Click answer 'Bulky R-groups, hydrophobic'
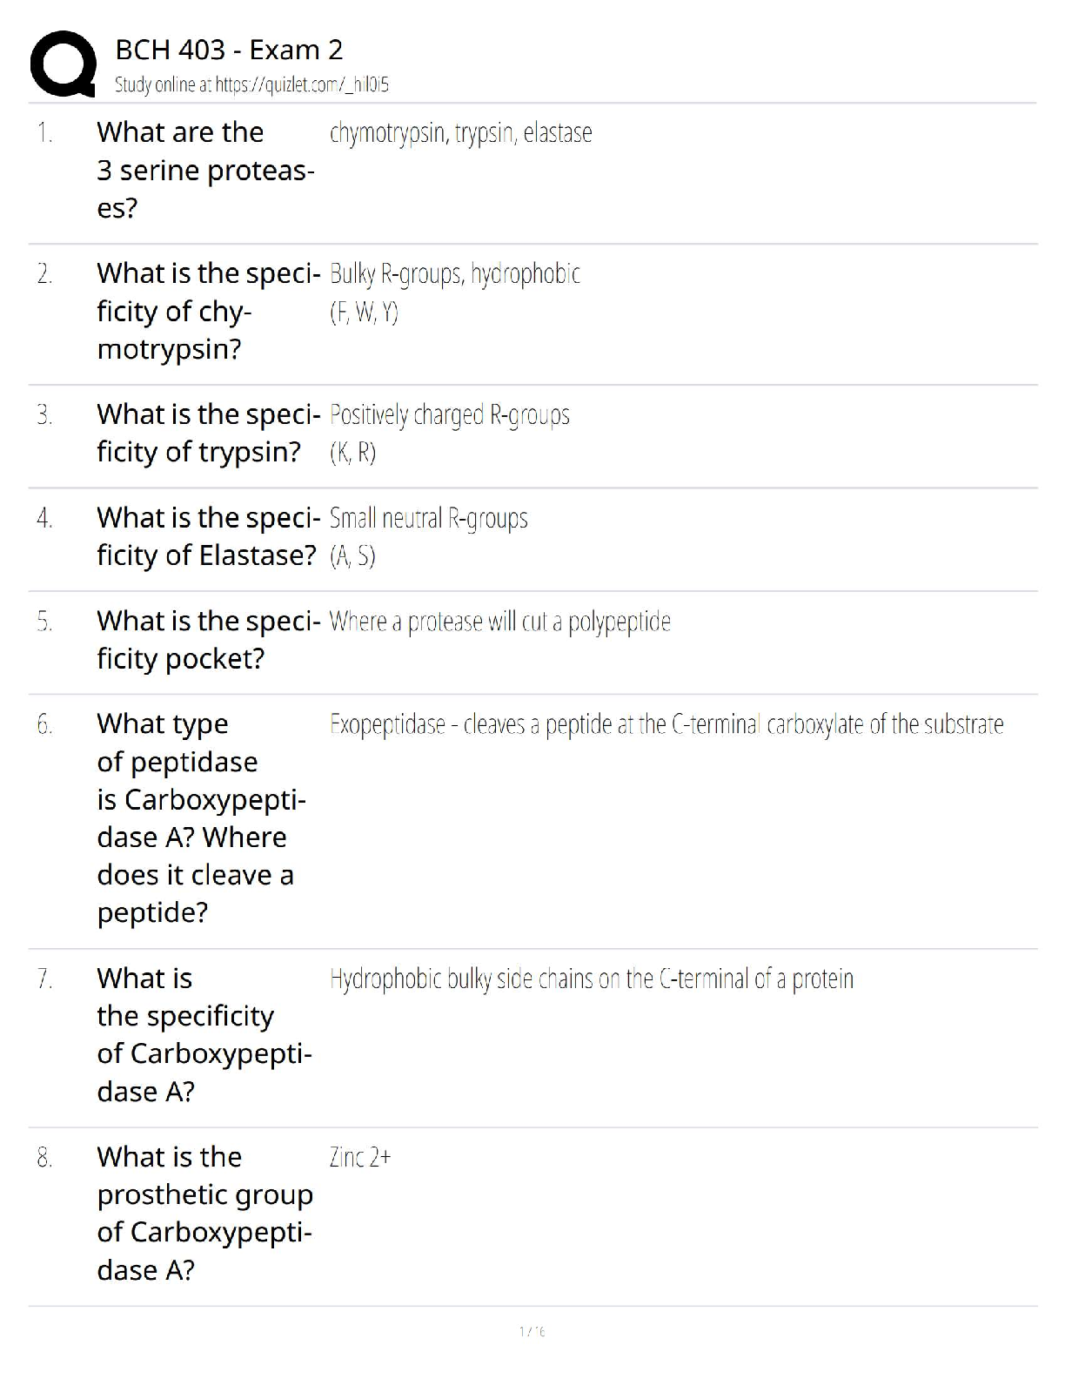Image resolution: width=1065 pixels, height=1379 pixels. tap(454, 274)
